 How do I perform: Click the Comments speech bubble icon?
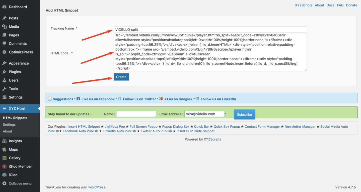[x=5, y=43]
